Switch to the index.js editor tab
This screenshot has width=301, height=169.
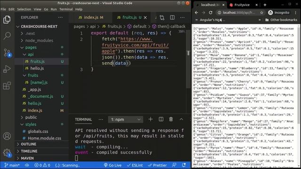(x=91, y=17)
